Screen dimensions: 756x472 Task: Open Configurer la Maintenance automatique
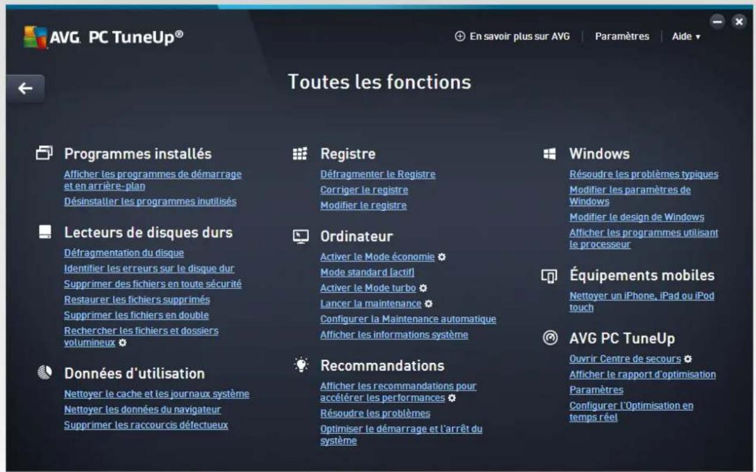408,319
